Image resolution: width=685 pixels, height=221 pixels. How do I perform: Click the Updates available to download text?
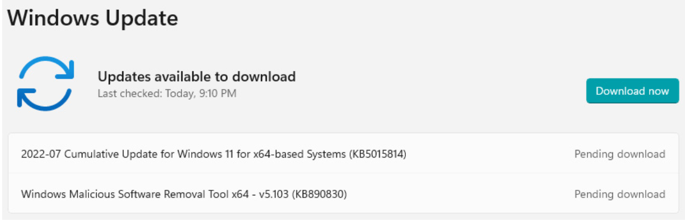coord(197,76)
